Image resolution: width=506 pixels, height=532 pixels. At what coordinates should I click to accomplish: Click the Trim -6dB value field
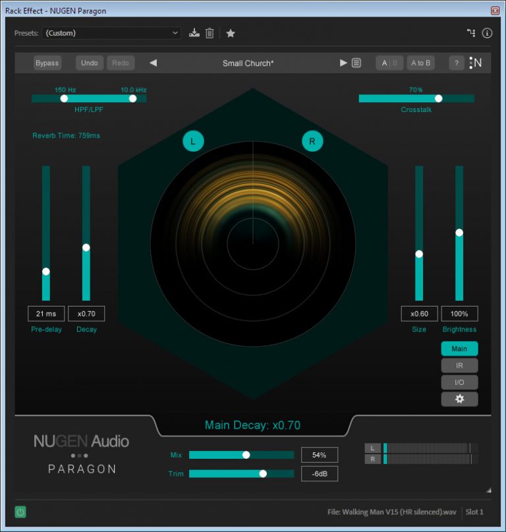click(320, 473)
